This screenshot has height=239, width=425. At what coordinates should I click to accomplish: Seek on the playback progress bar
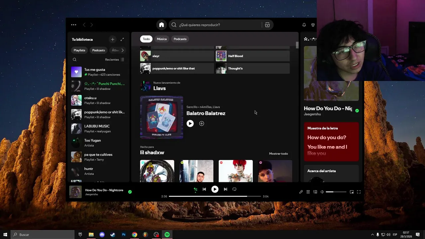click(215, 196)
